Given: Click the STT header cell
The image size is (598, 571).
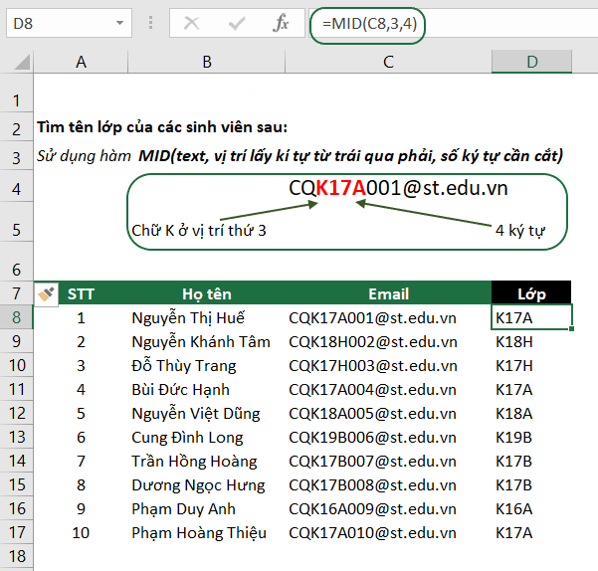Looking at the screenshot, I should tap(81, 293).
